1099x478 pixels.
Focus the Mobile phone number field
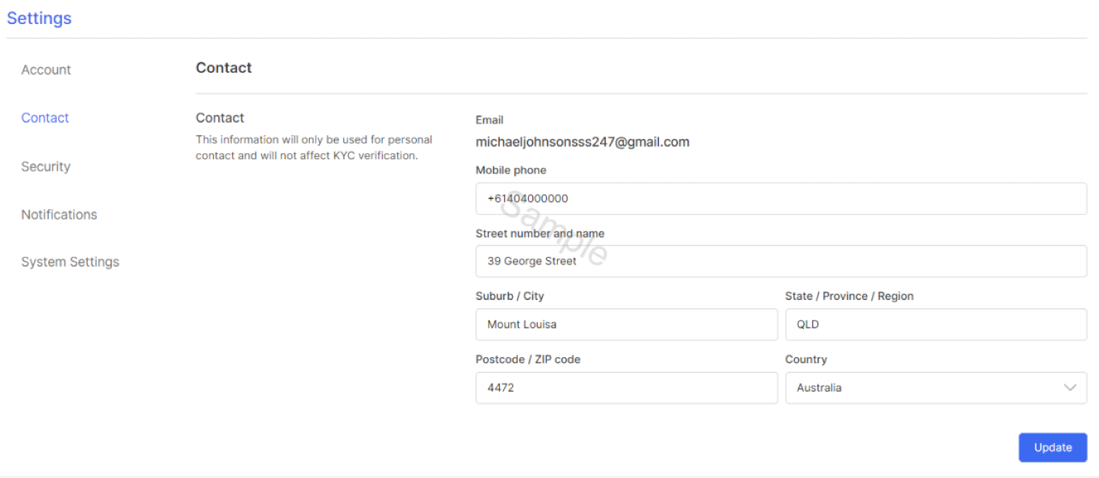pyautogui.click(x=781, y=198)
